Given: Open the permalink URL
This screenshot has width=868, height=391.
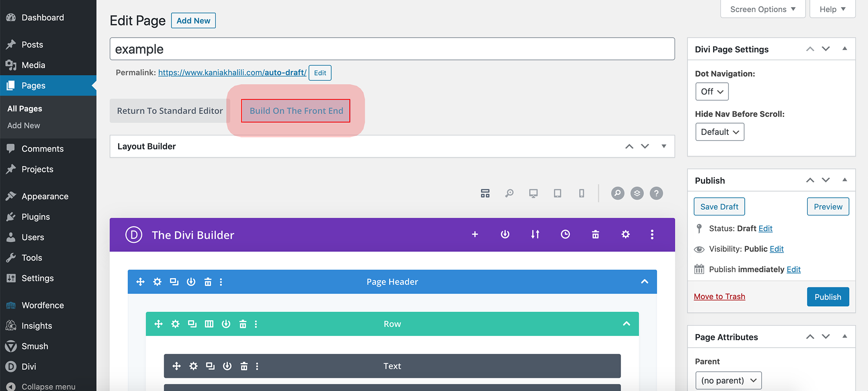Looking at the screenshot, I should coord(232,72).
